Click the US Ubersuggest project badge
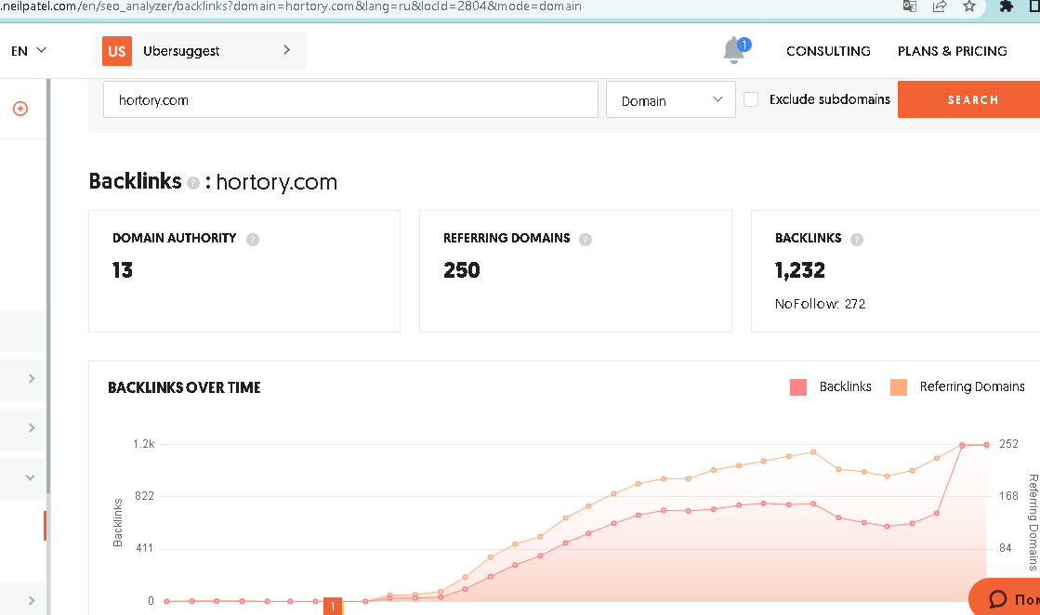Viewport: 1040px width, 615px height. (x=117, y=51)
